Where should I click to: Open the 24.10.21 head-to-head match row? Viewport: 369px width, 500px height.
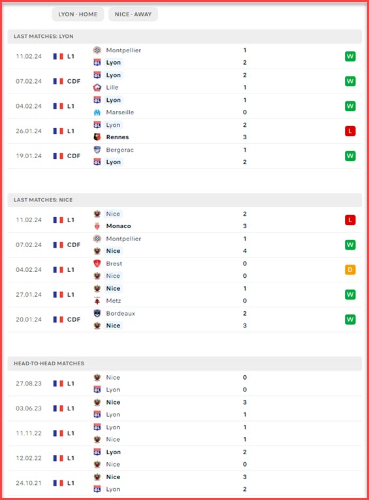[x=184, y=483]
